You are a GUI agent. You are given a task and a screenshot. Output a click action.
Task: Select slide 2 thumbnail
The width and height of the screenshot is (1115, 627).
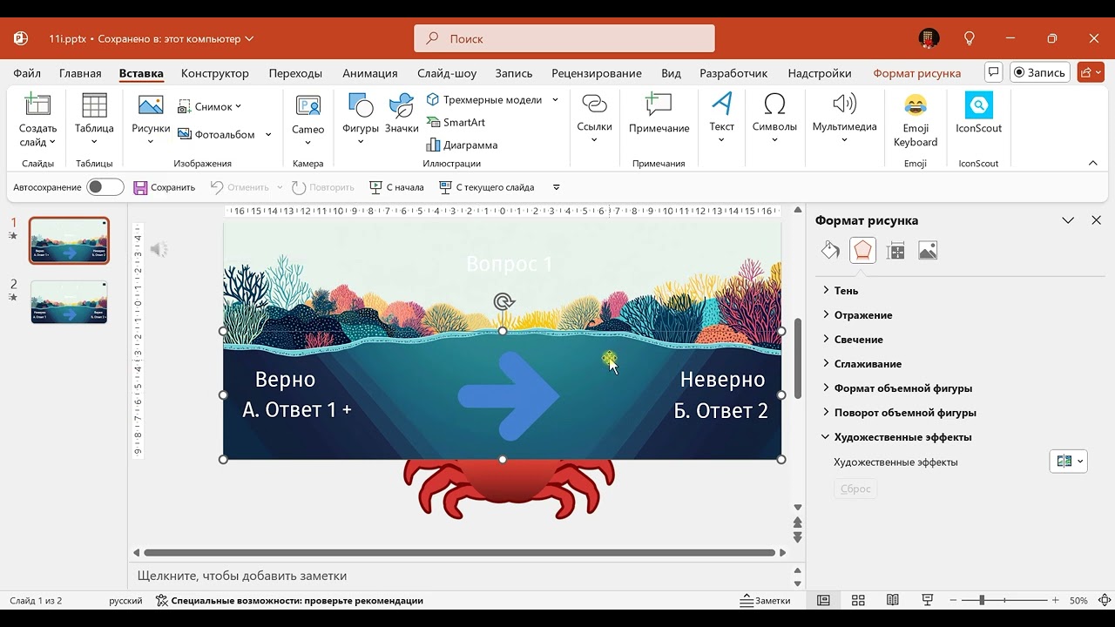[x=69, y=302]
